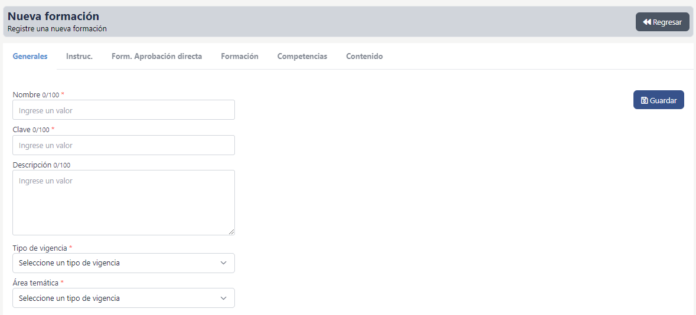Click the floppy disk icon on Guardar
696x315 pixels.
click(645, 101)
